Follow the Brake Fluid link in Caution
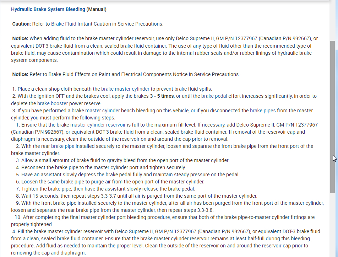Viewport: 338px width, 257px height. (64, 24)
